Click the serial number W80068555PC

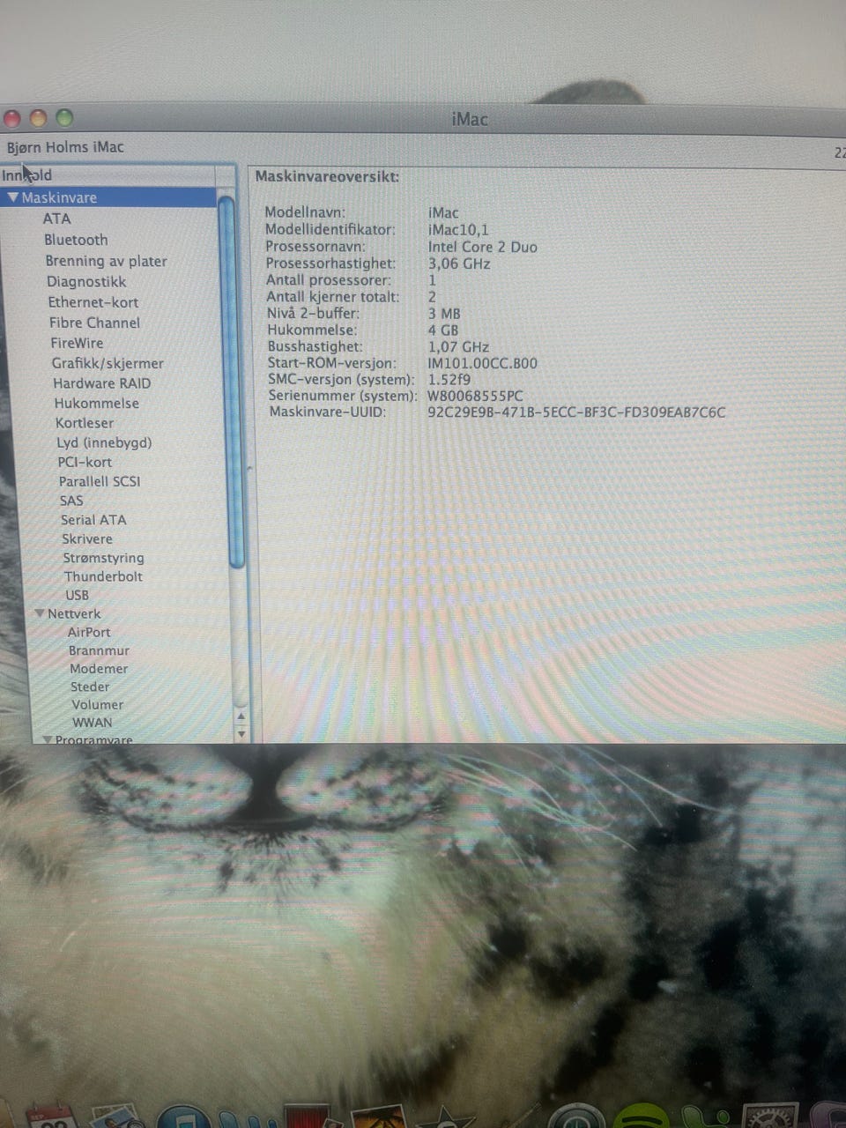click(475, 396)
